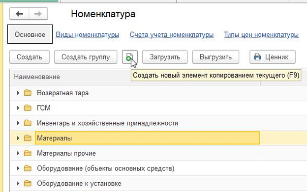This screenshot has height=192, width=307.
Task: Expand the Материалы прочие group
Action: click(18, 153)
